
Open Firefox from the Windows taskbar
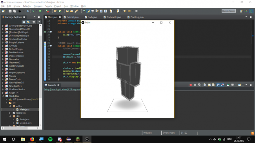tap(32, 139)
